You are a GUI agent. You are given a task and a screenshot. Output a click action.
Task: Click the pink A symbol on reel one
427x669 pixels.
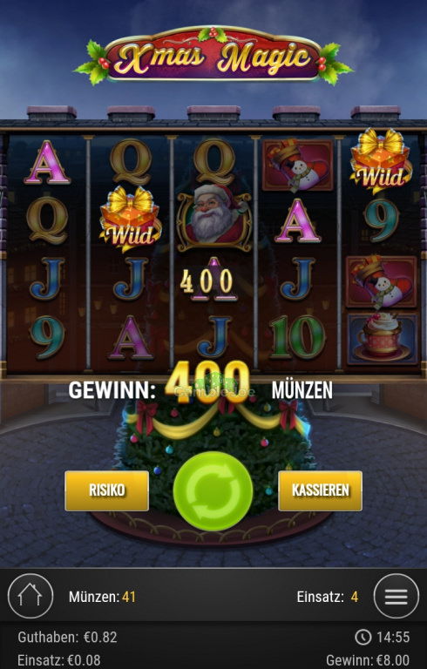[47, 163]
